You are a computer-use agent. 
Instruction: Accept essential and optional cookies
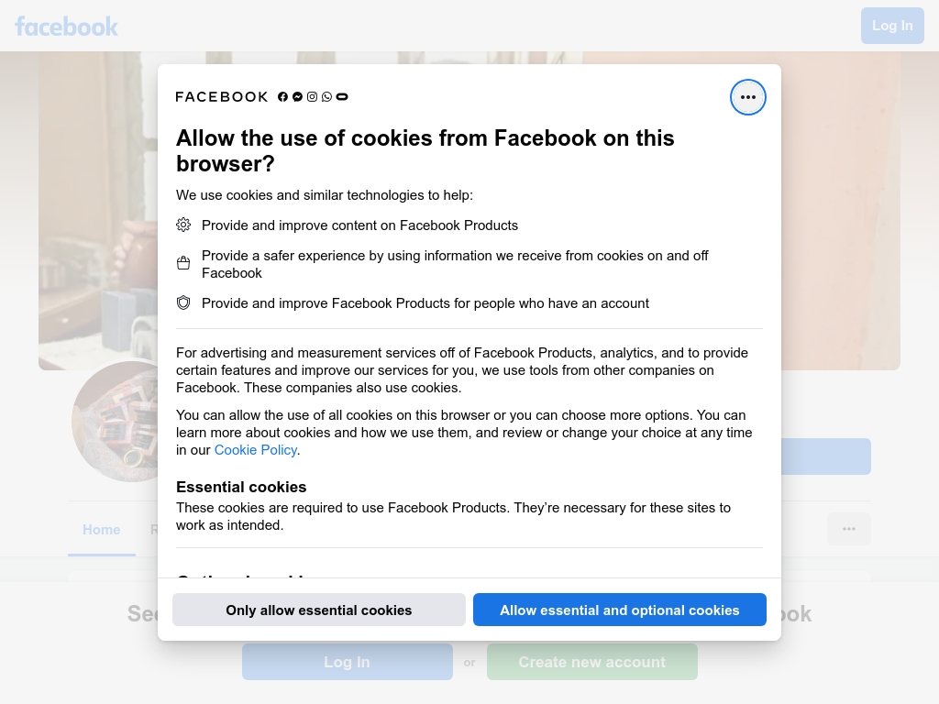pos(619,610)
